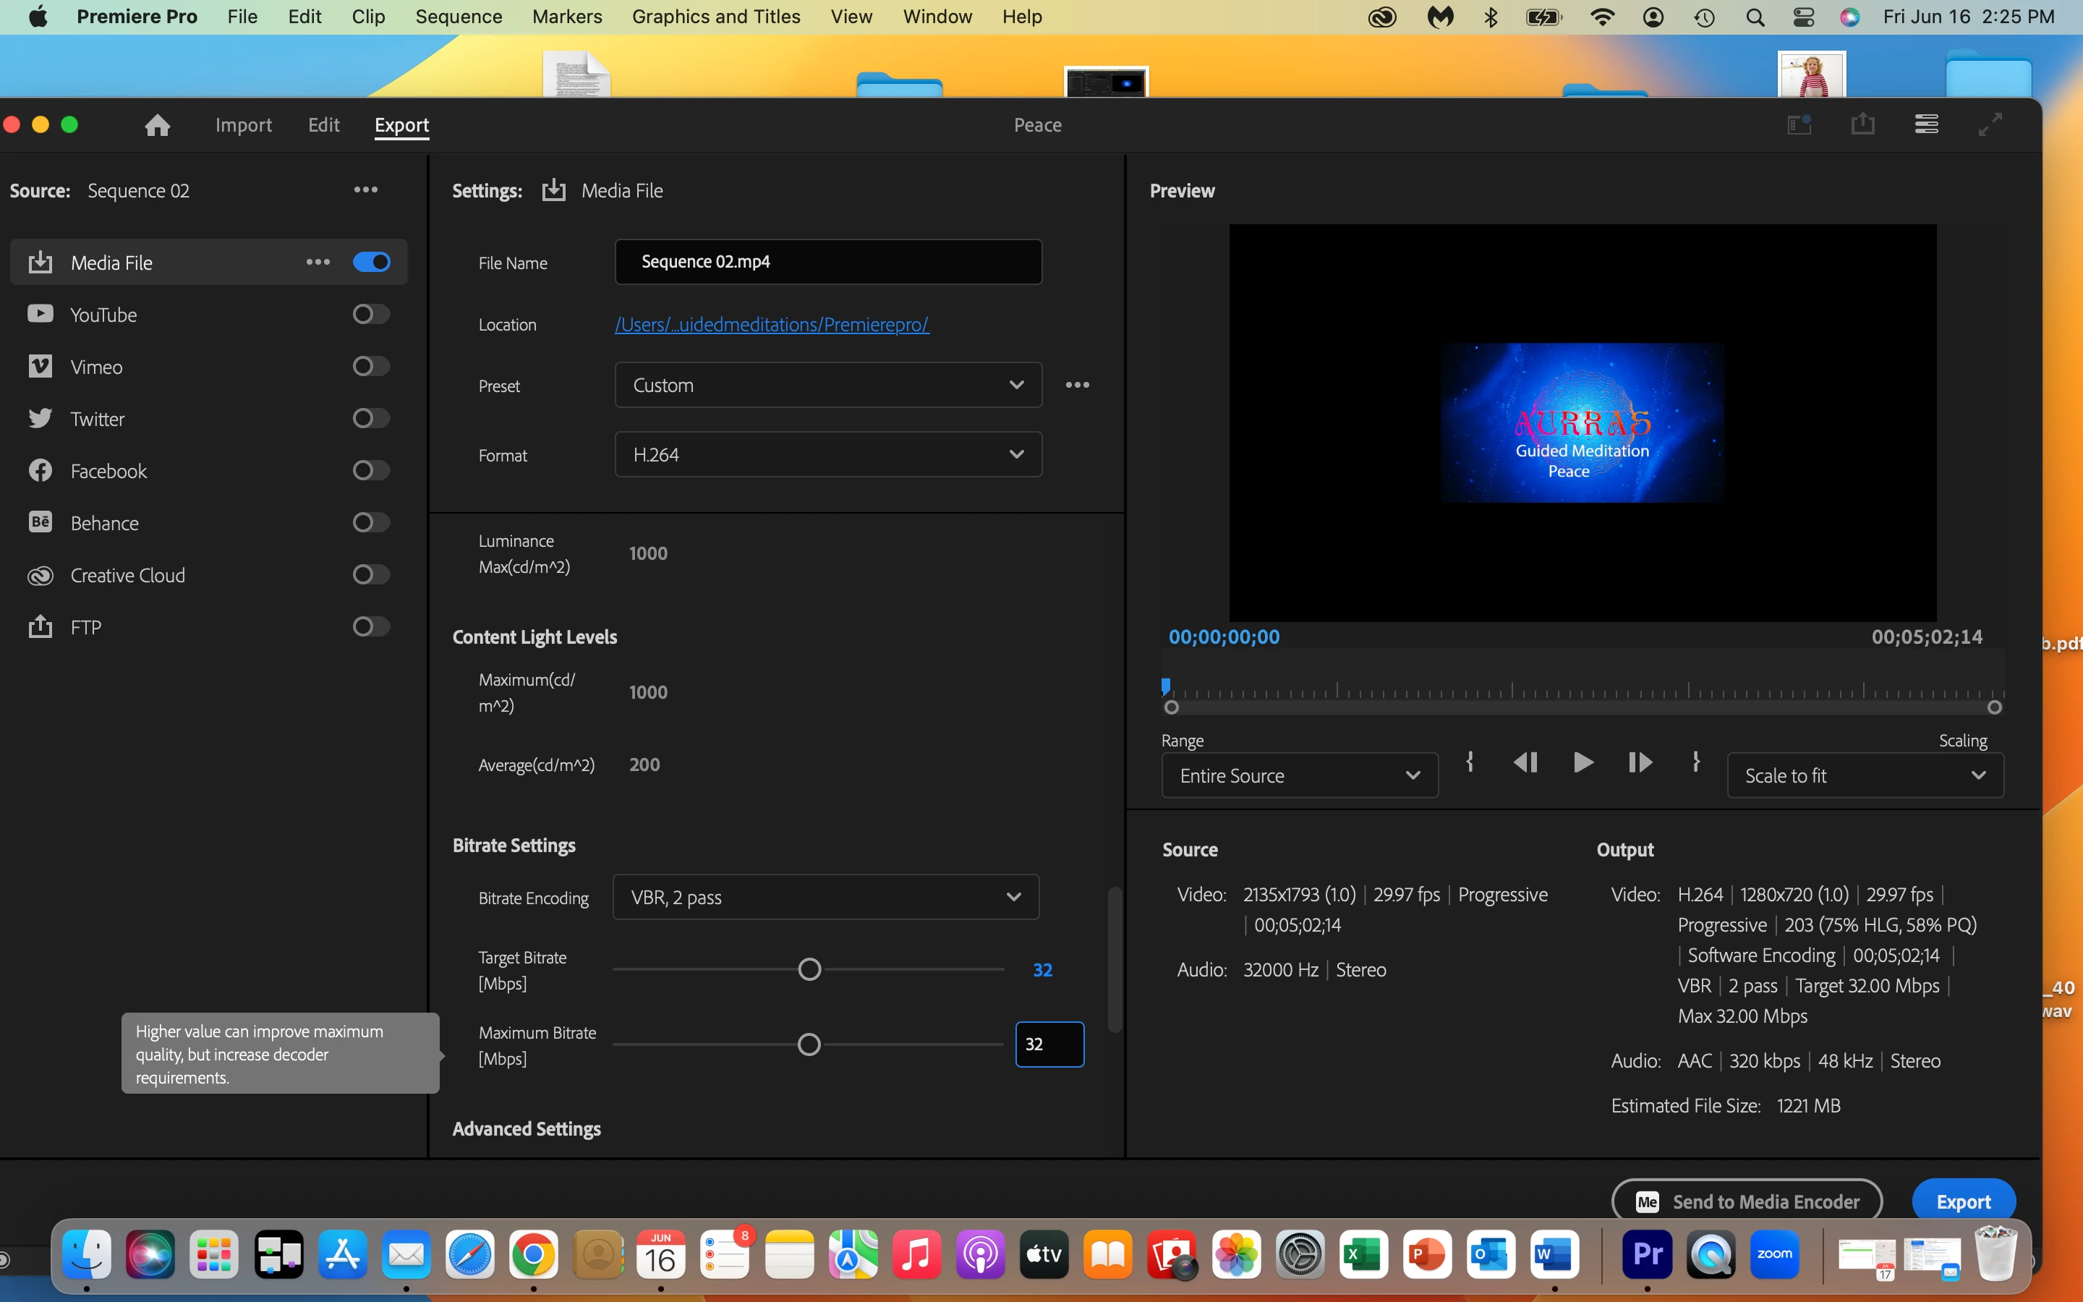Switch to the Import tab
The height and width of the screenshot is (1302, 2083).
[x=244, y=126]
